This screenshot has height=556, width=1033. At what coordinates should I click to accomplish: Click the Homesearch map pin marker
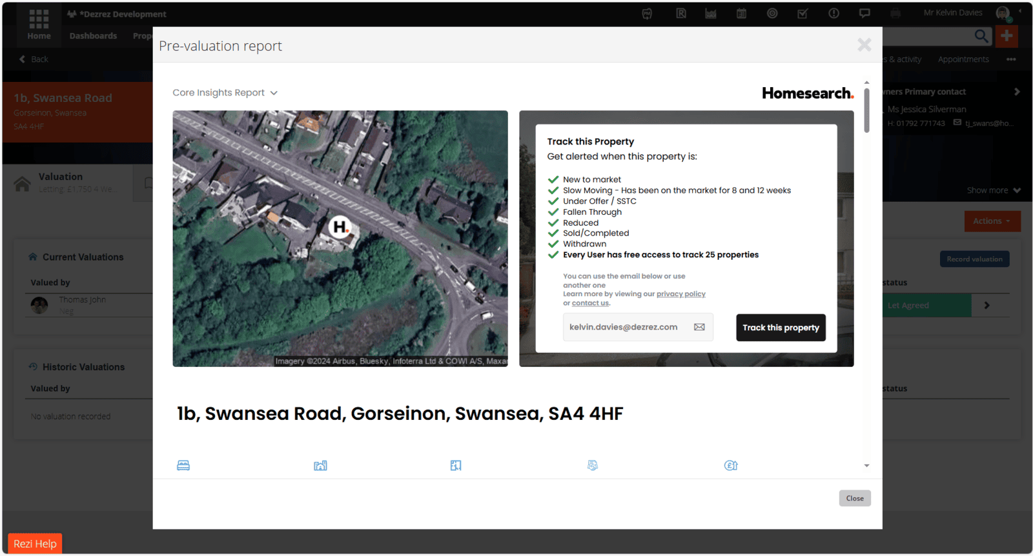tap(340, 227)
